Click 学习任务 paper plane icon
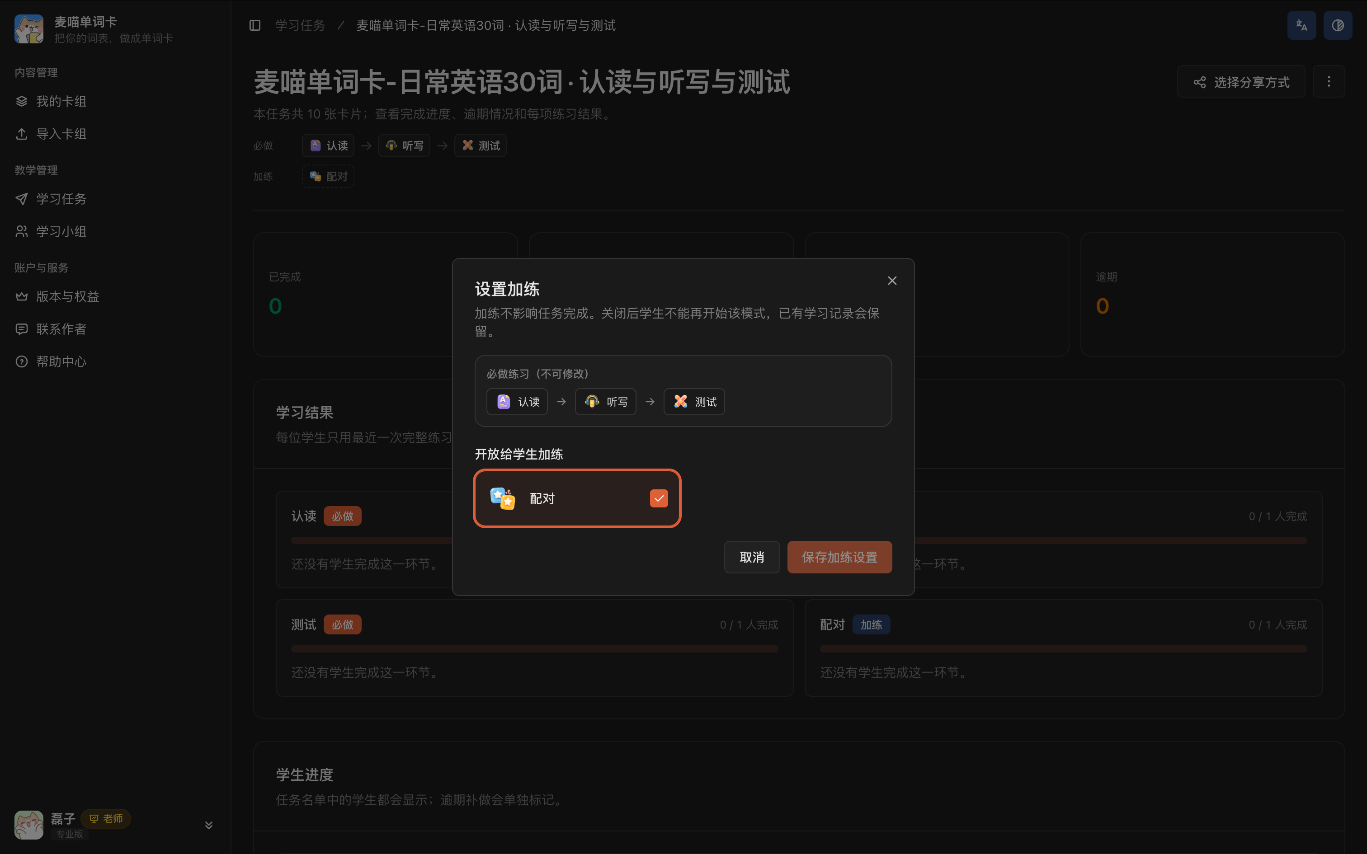 click(21, 199)
